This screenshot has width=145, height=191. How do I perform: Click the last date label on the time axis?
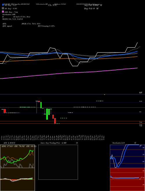[x=104, y=138]
